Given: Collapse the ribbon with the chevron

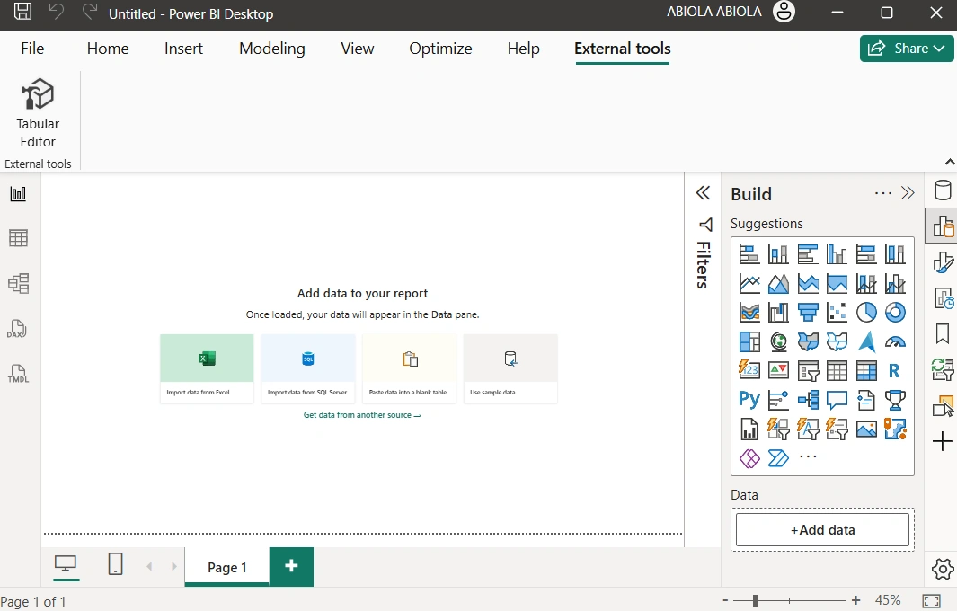Looking at the screenshot, I should (x=950, y=162).
